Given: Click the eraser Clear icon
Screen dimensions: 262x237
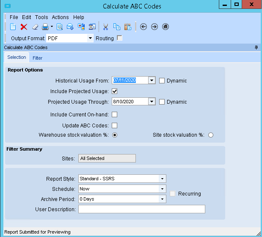Looking at the screenshot, I should coord(35,27).
